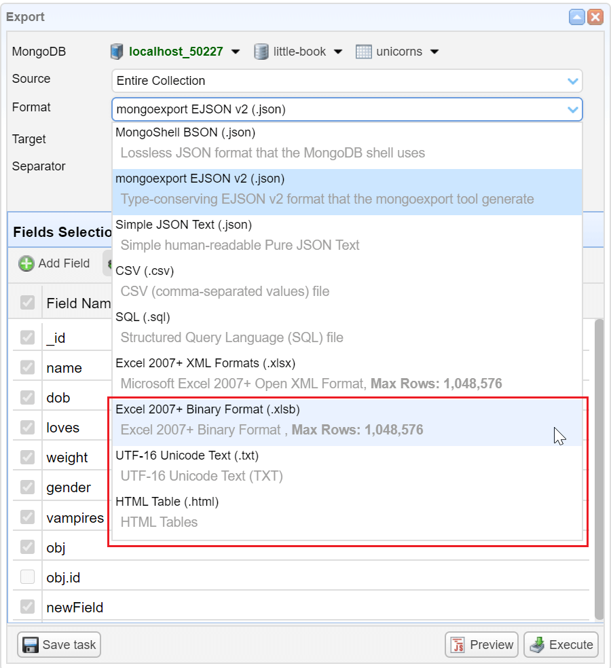Uncheck the name field checkbox
Viewport: 611px width, 668px height.
point(27,367)
